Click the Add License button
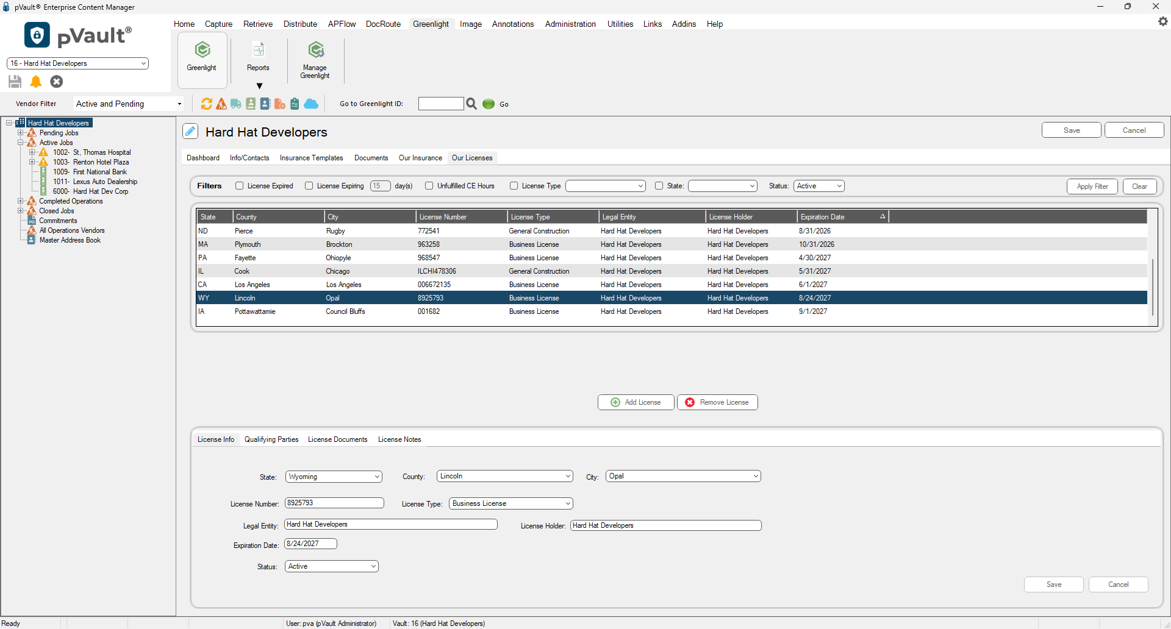 tap(636, 402)
